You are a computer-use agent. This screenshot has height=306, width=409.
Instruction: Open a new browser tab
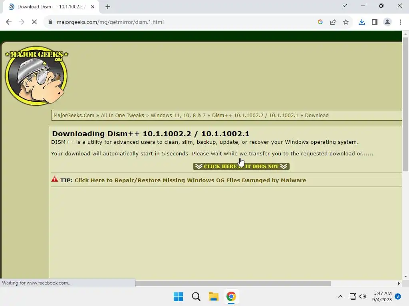point(108,7)
